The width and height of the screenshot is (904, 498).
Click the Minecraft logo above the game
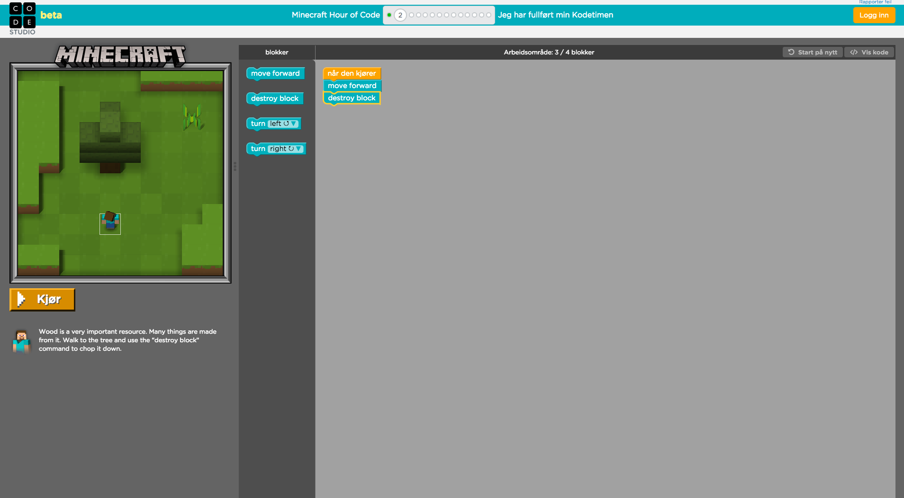pos(121,55)
